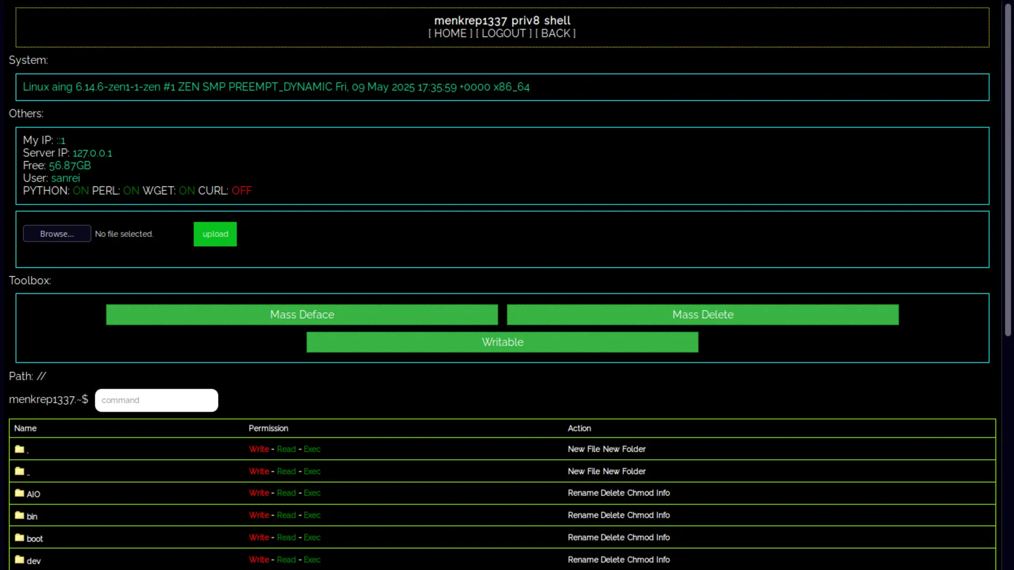Click Chmod for the AIO folder
Screen dimensions: 1014x570
641,493
